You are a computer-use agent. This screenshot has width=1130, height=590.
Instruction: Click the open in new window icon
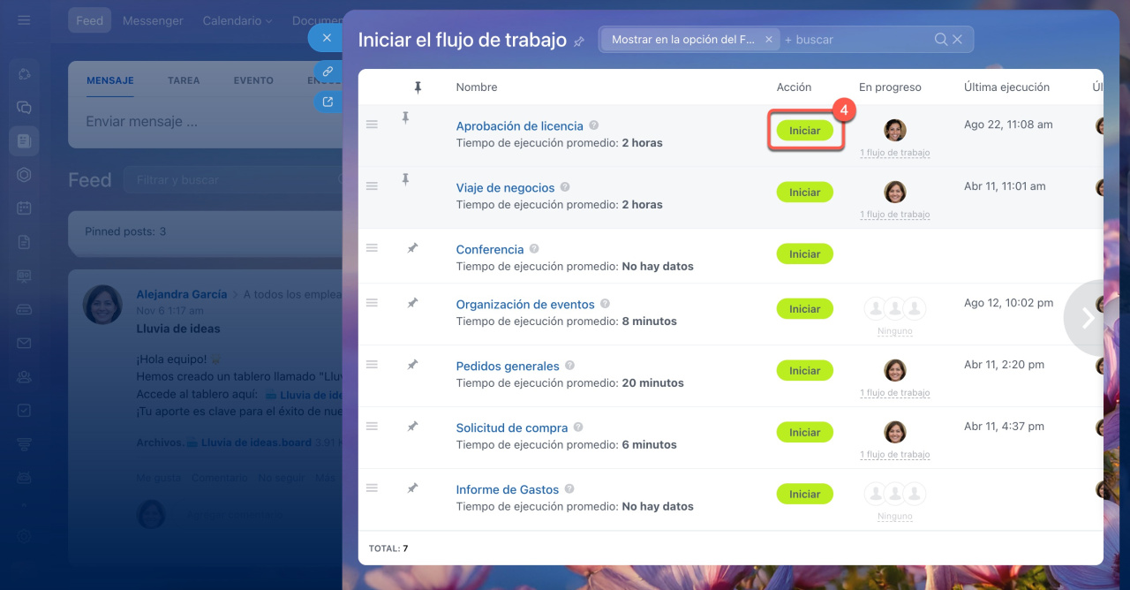tap(328, 102)
